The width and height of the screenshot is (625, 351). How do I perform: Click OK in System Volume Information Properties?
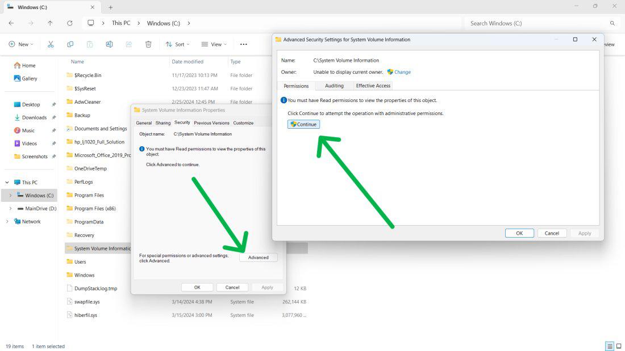tap(197, 287)
